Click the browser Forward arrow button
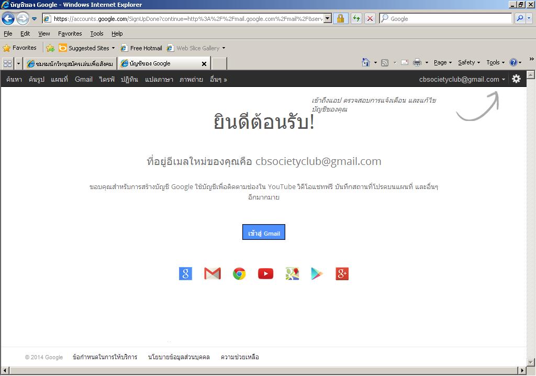This screenshot has width=536, height=376. (23, 18)
